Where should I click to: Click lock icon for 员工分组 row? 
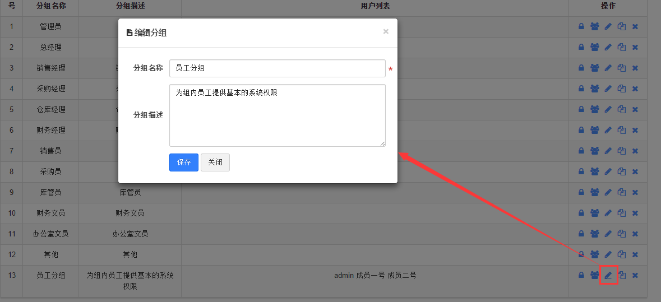tap(581, 276)
